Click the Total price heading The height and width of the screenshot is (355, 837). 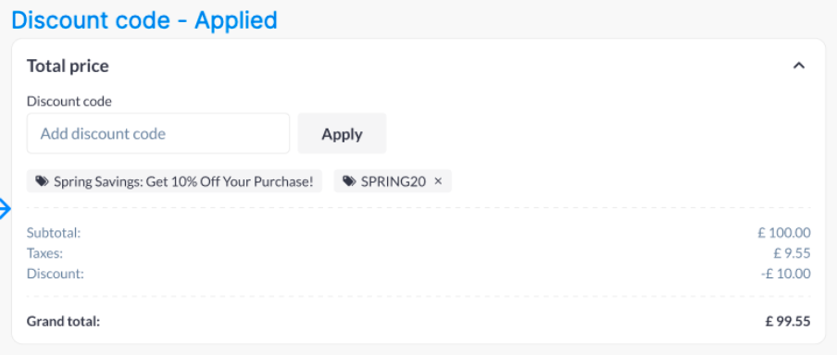tap(68, 66)
